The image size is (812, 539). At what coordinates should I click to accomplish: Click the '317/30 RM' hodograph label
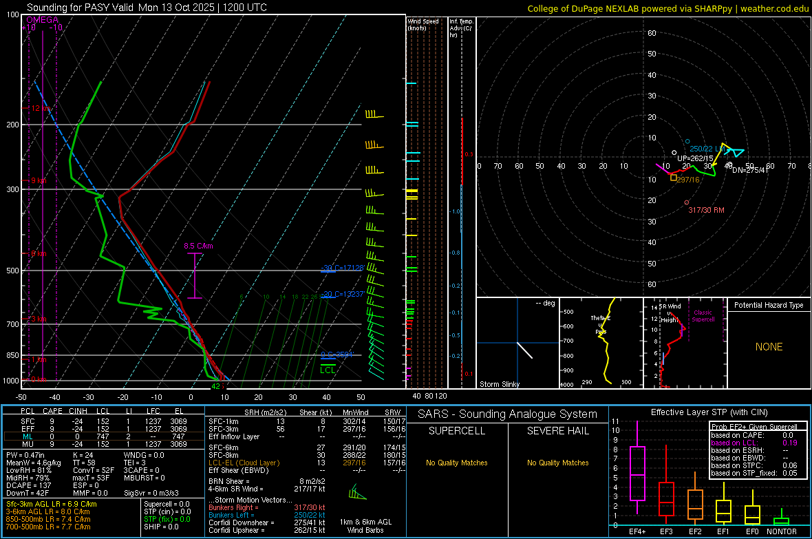pos(706,210)
